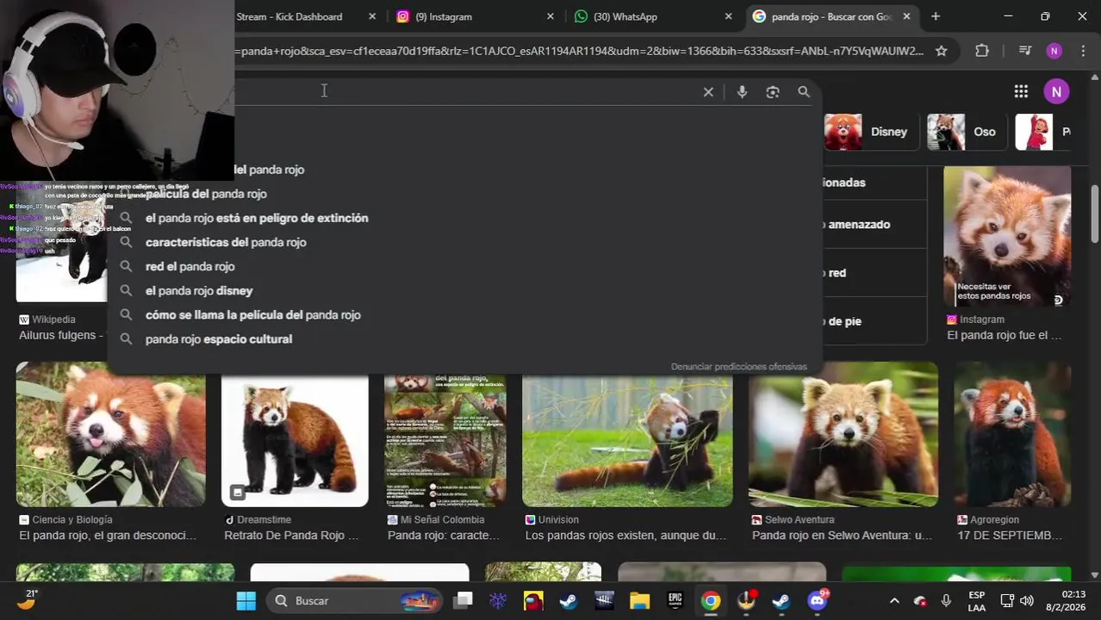Open the Dreamstime panda portrait image

coord(295,440)
